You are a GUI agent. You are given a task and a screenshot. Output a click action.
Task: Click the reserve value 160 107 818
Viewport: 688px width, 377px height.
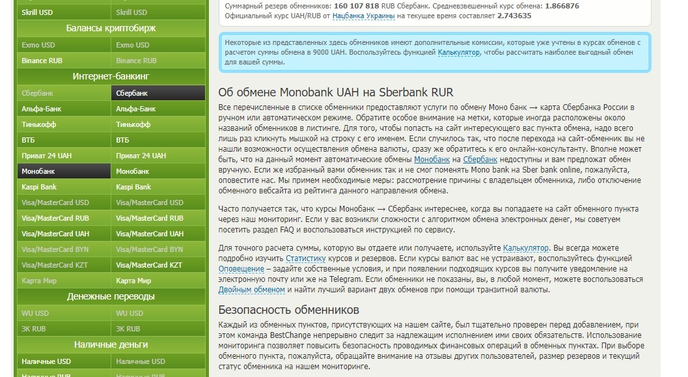coord(356,6)
